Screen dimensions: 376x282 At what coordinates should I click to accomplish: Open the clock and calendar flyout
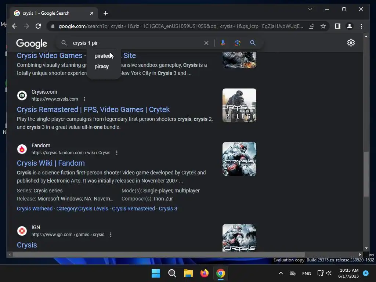tap(349, 273)
